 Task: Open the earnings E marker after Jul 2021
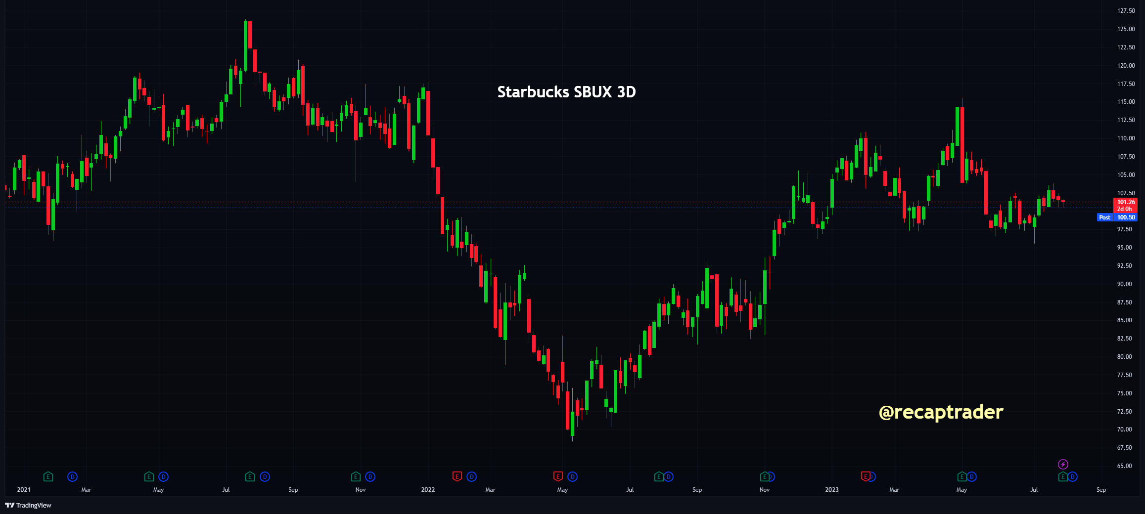(x=250, y=476)
